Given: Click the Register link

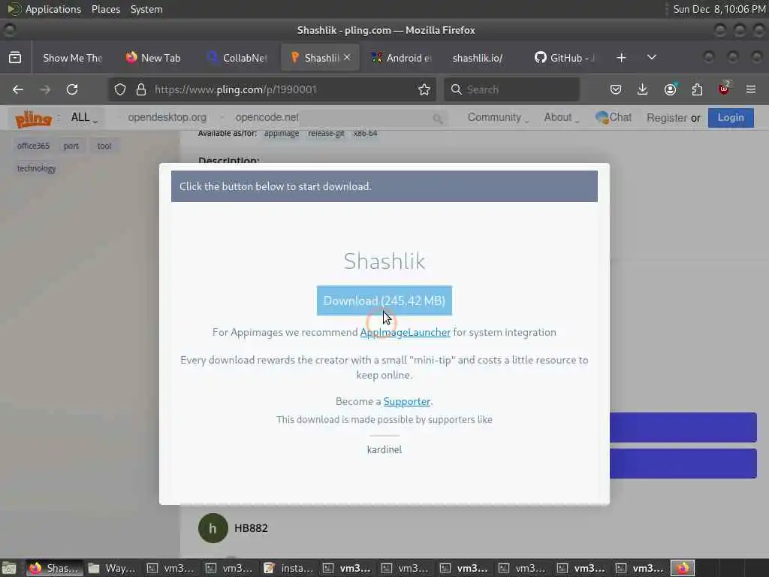Looking at the screenshot, I should [667, 118].
